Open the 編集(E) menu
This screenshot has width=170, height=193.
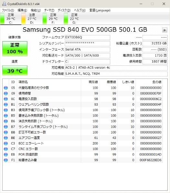(x=22, y=10)
